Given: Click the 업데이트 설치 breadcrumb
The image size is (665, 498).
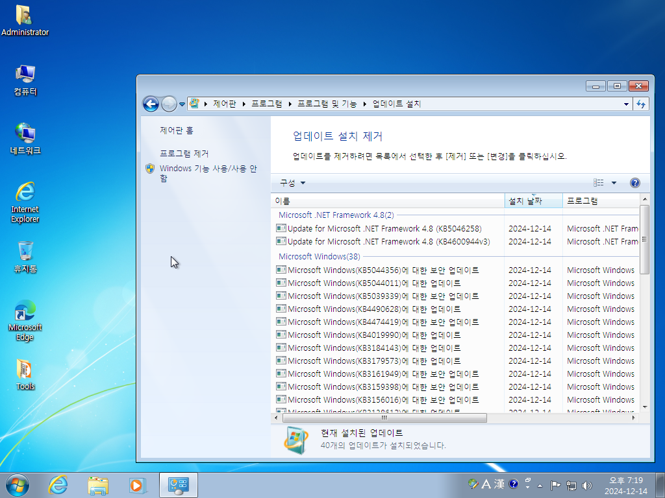Looking at the screenshot, I should click(x=397, y=104).
